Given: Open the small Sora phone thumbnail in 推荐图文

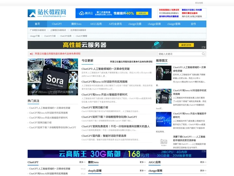Looking at the screenshot, I should click(x=163, y=96).
